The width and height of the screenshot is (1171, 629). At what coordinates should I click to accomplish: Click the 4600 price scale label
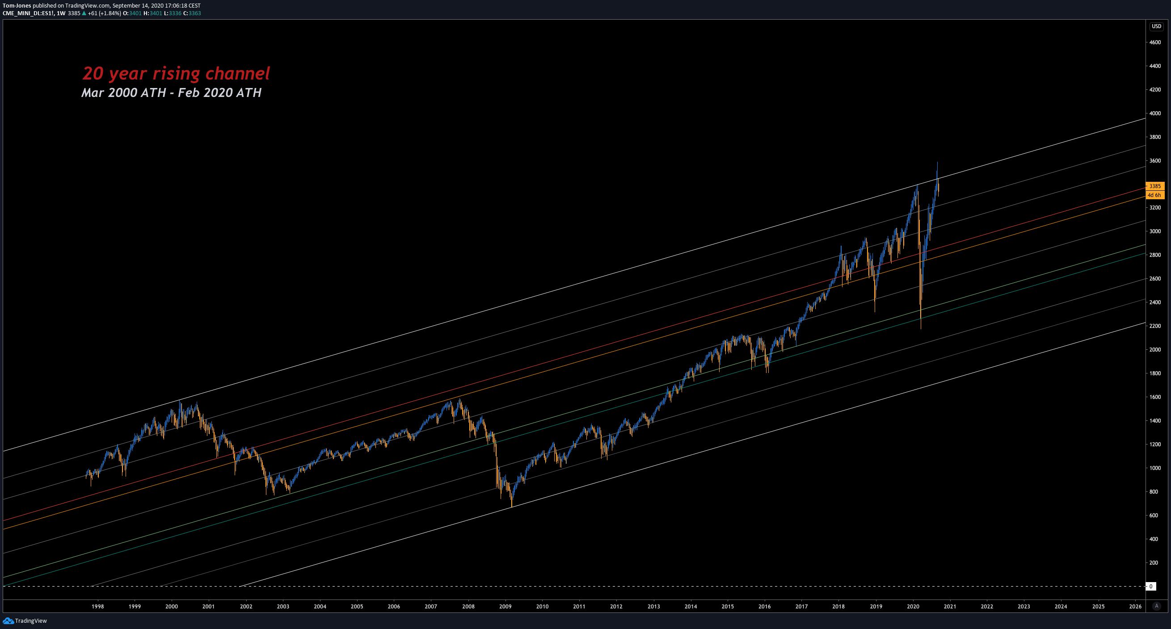click(x=1155, y=42)
